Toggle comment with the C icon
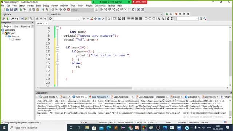233x131 pixels. (172, 19)
